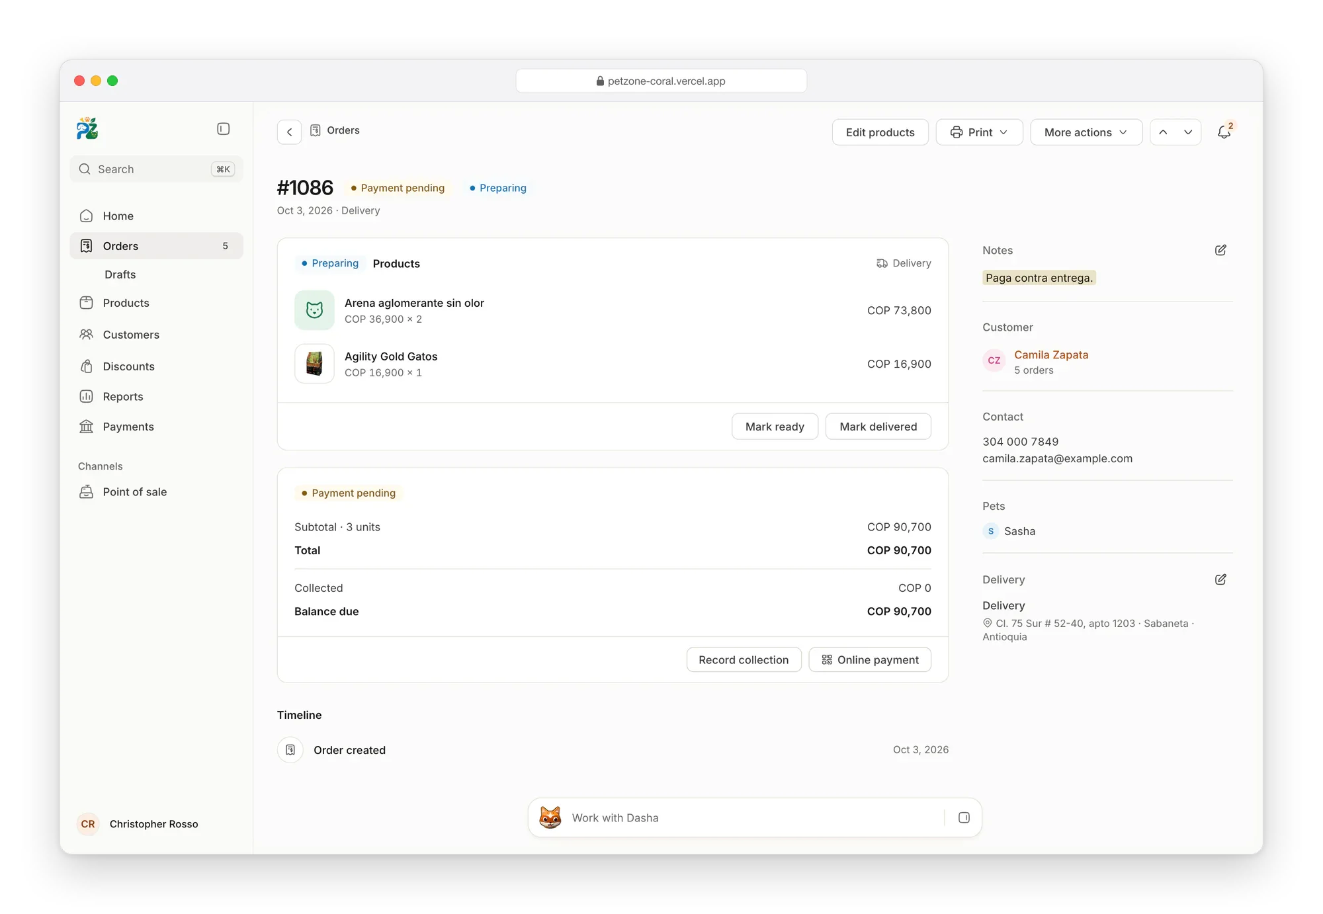Screen dimensions: 1323x914
Task: Select Orders in the sidebar
Action: click(x=156, y=246)
